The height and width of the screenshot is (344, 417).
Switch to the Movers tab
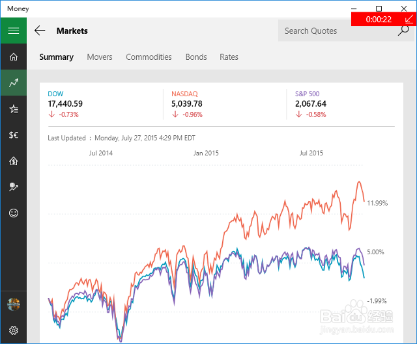[100, 57]
